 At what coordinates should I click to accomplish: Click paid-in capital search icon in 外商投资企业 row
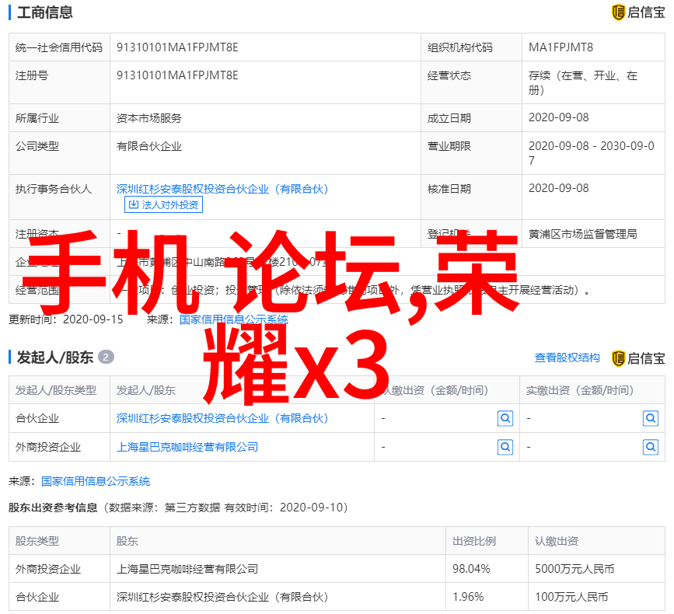pyautogui.click(x=651, y=447)
